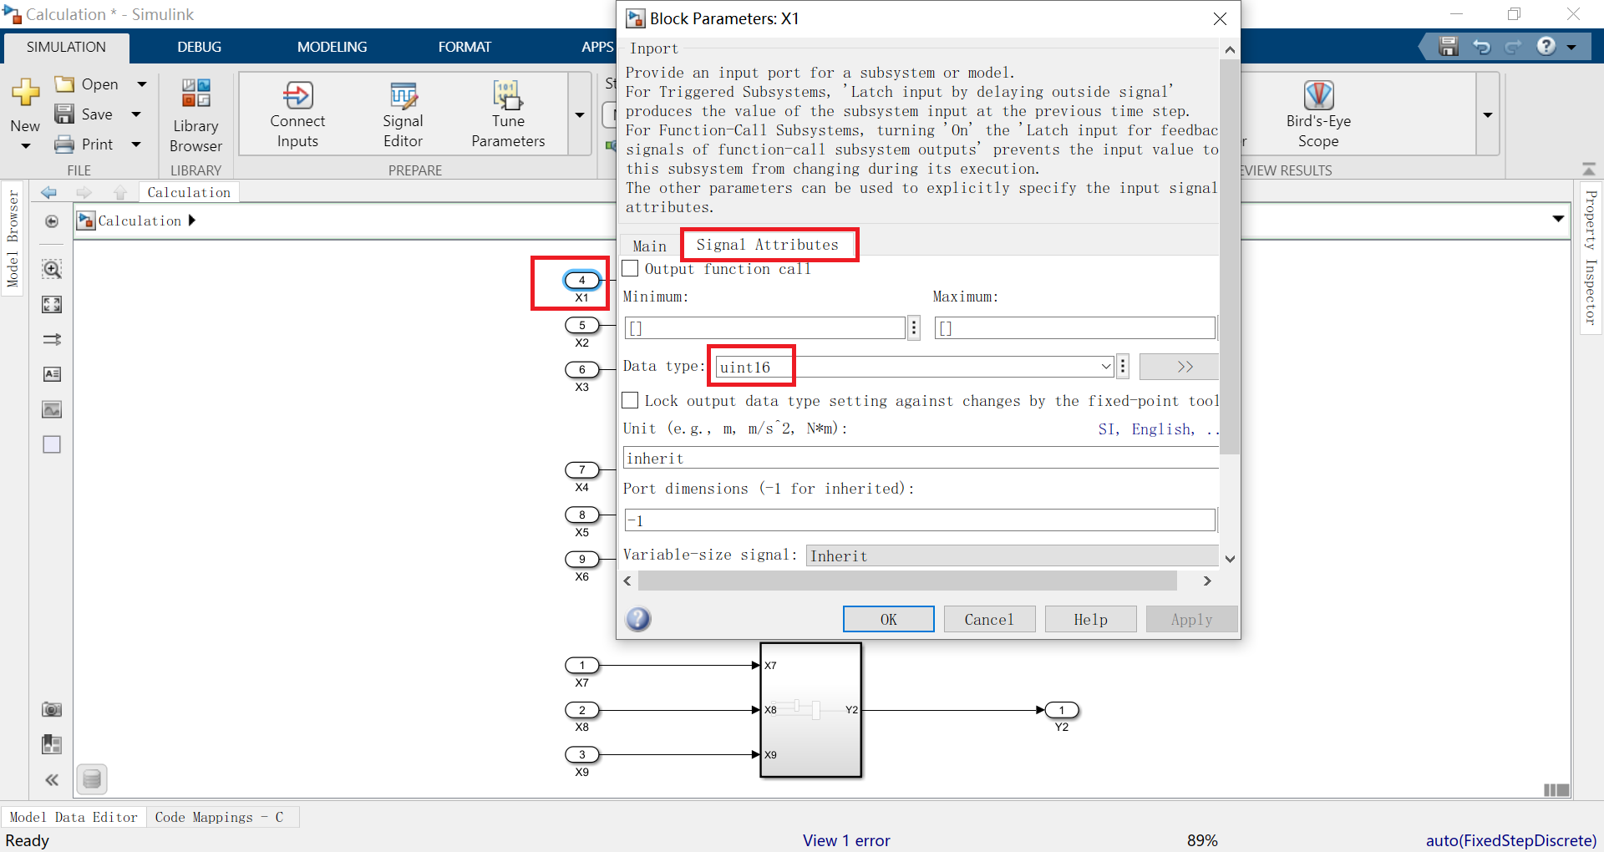Open the Code Mappings - C tab
This screenshot has width=1604, height=852.
[219, 817]
